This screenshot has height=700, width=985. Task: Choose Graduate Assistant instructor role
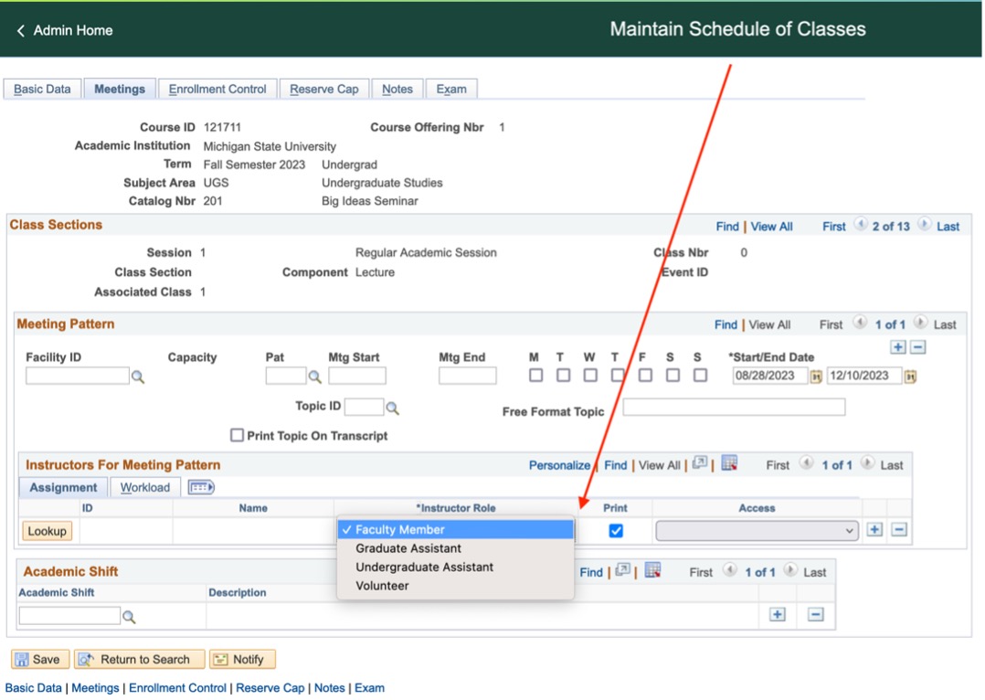coord(455,548)
